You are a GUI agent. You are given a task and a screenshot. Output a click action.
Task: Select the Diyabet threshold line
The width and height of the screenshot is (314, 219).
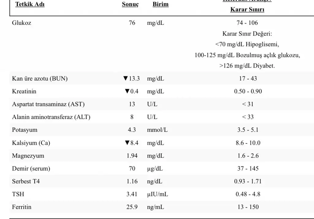tap(247, 66)
